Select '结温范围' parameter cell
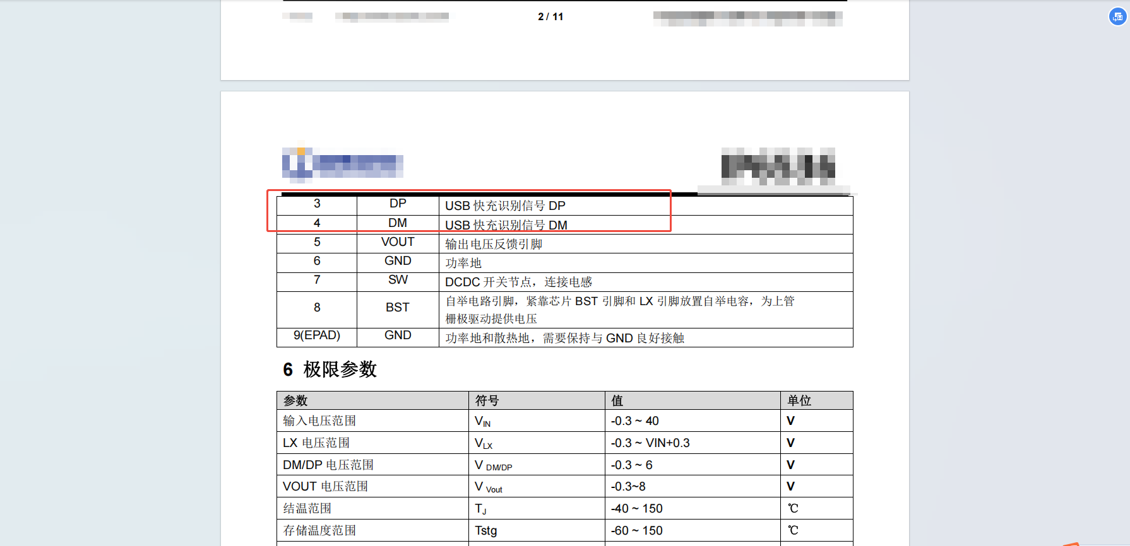Viewport: 1130px width, 546px height. [372, 508]
